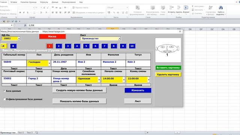Click the Удалить cells icon
The height and width of the screenshot is (135, 240).
[179, 7]
